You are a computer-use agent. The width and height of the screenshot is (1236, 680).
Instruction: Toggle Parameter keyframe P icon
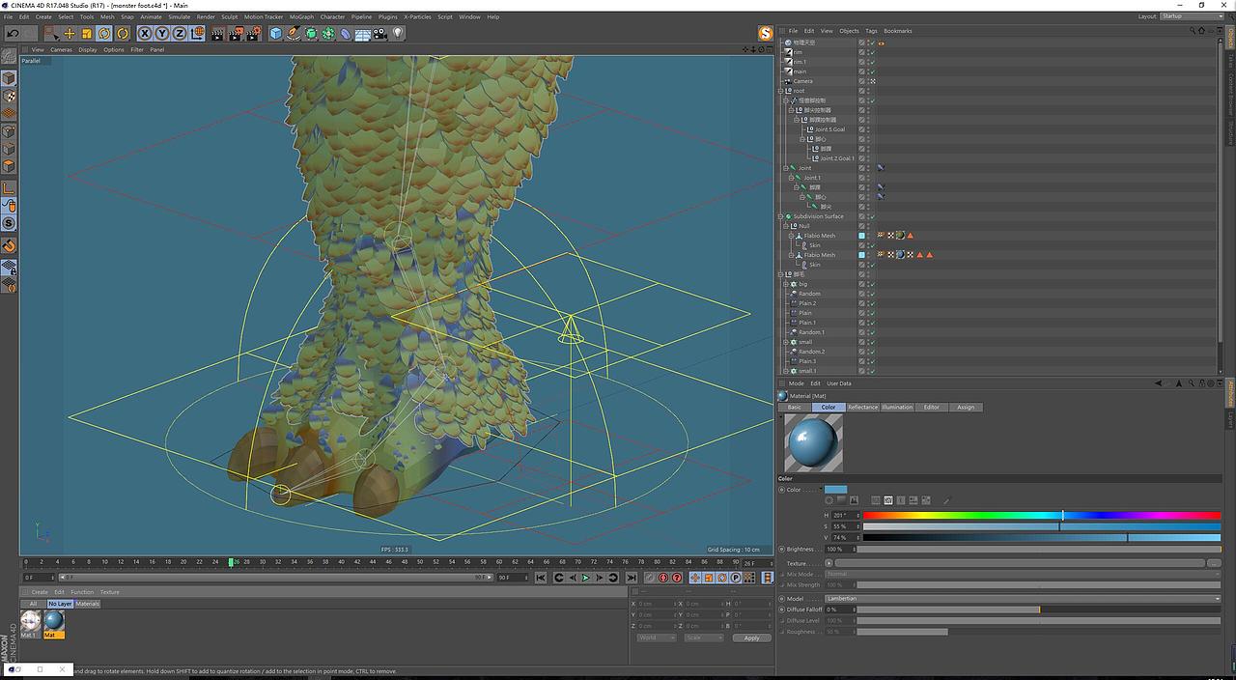[x=736, y=578]
